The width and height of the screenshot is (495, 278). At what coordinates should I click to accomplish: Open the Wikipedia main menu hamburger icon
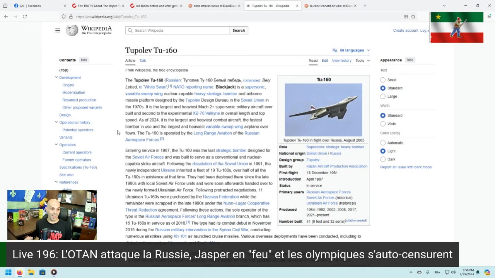pos(58,31)
